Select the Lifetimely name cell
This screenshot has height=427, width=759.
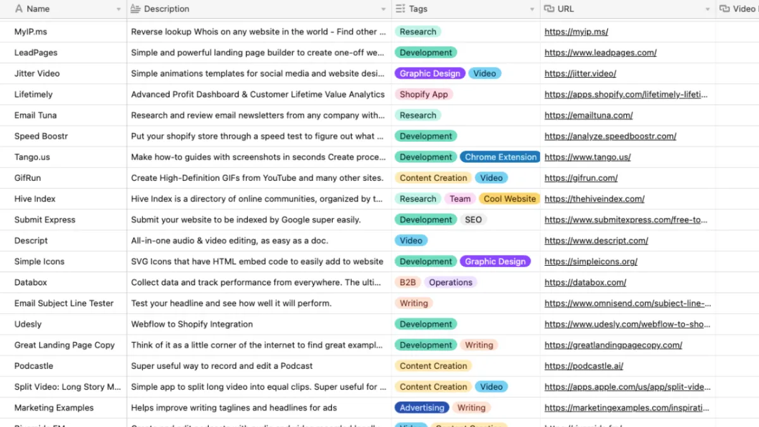point(63,94)
